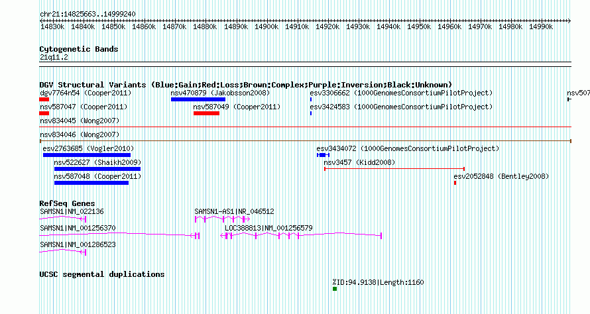Click the small red mark under esv2052848
The width and height of the screenshot is (590, 314).
455,183
